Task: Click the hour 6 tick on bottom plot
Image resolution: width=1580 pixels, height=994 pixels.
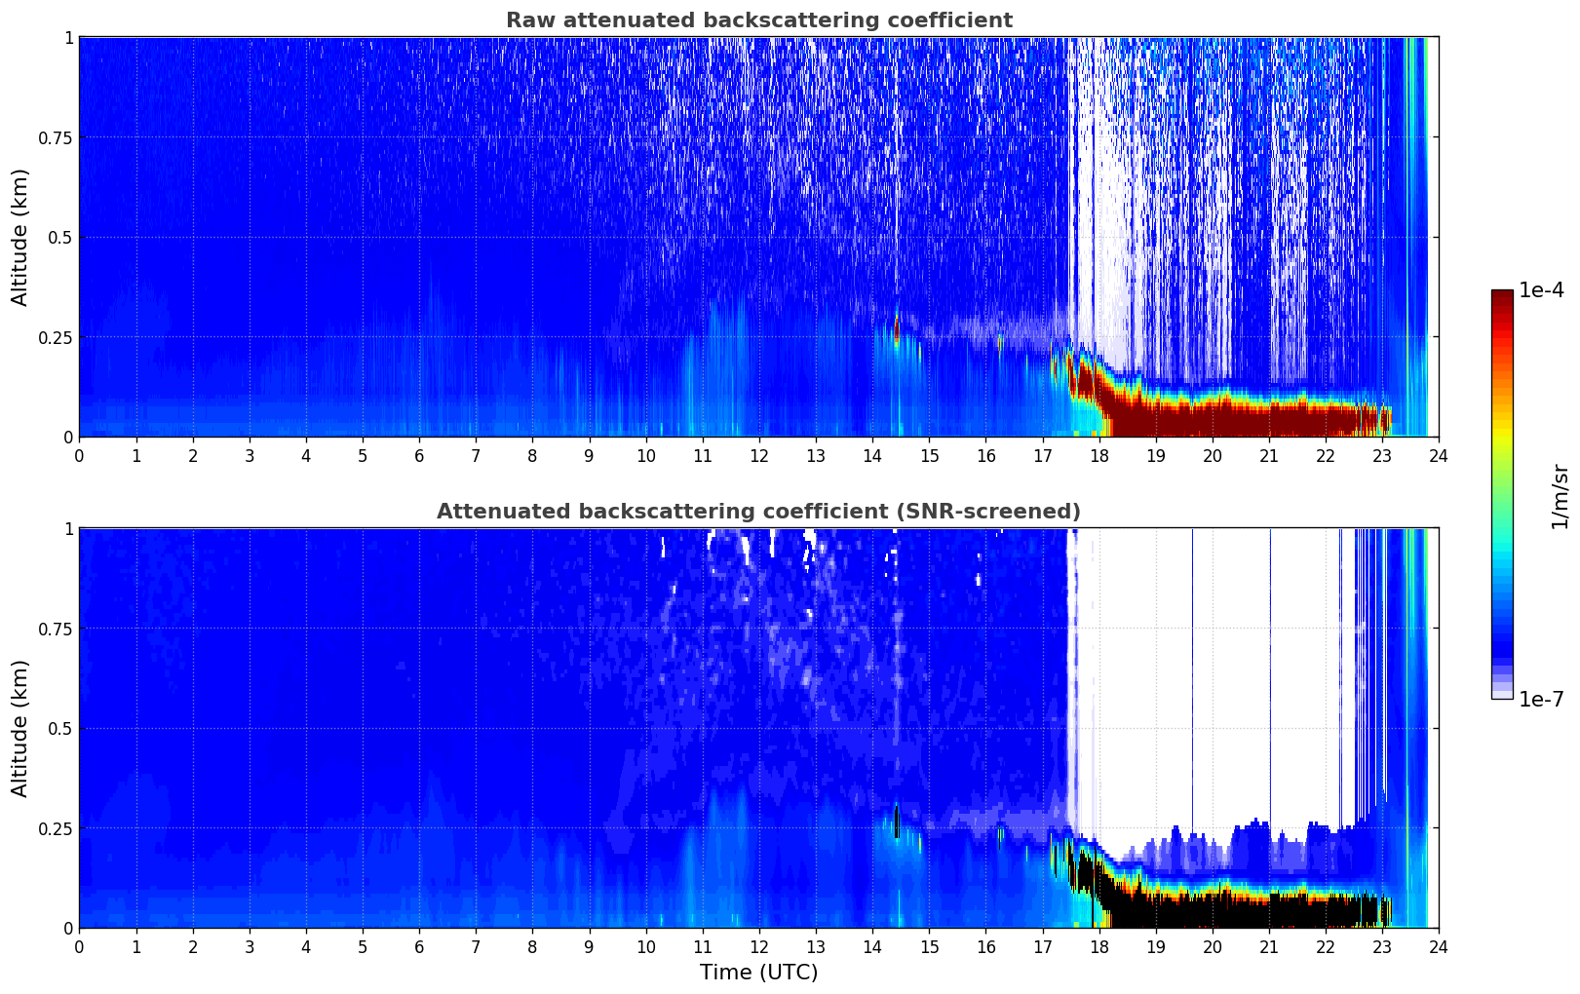Action: 419,946
